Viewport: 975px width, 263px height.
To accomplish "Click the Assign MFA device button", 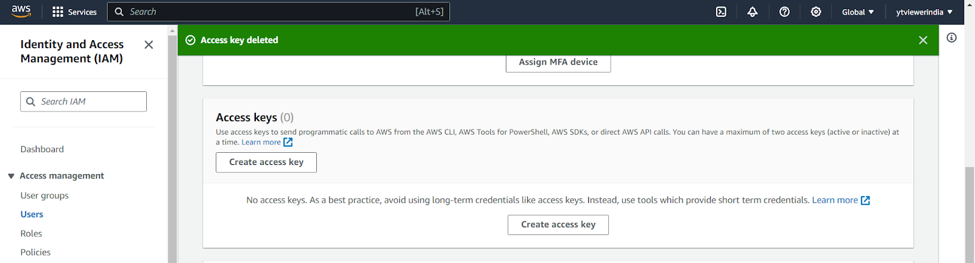I will pyautogui.click(x=558, y=62).
